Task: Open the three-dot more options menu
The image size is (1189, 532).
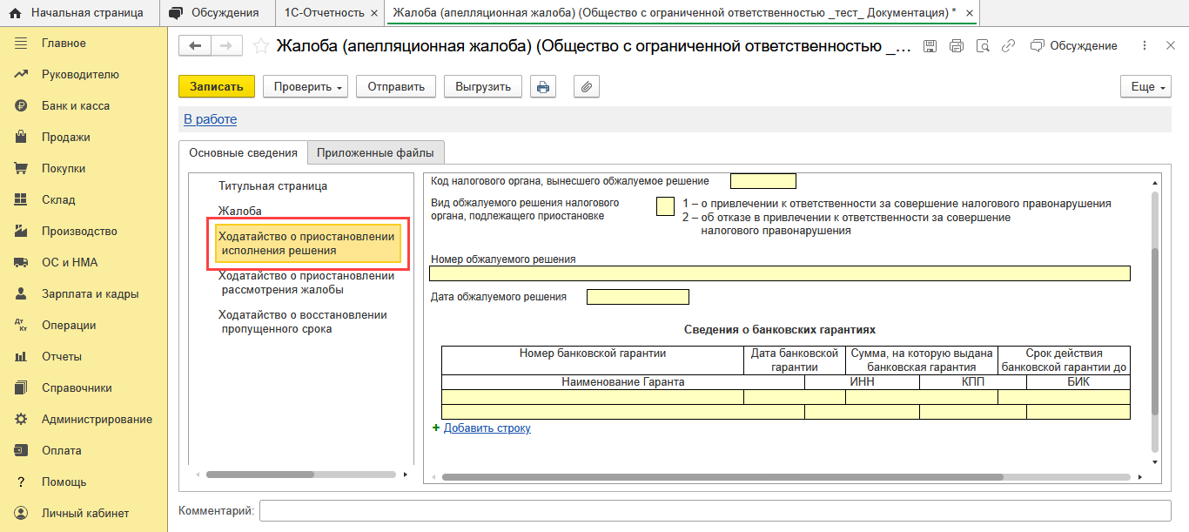Action: coord(1145,46)
